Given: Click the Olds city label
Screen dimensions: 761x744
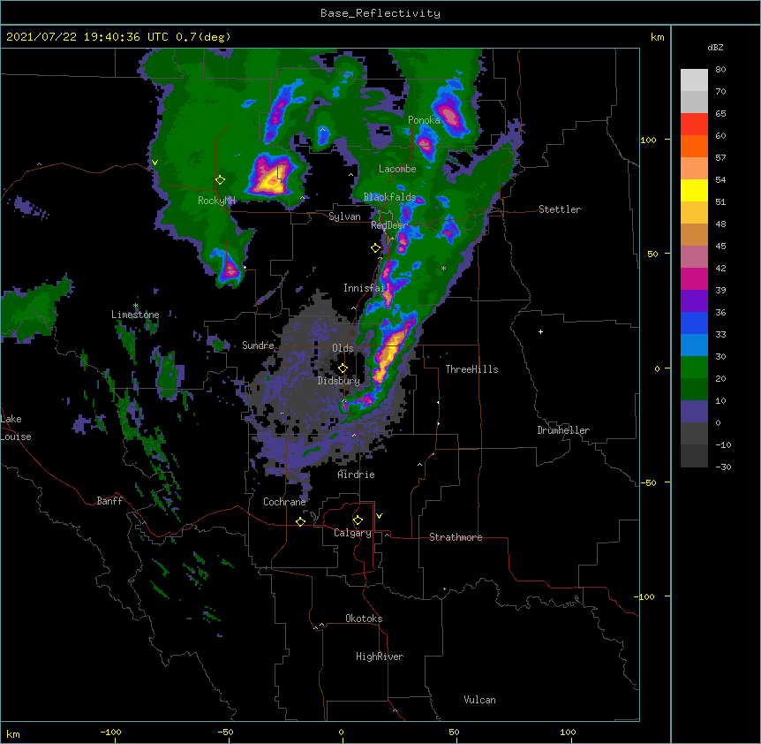Looking at the screenshot, I should (x=343, y=348).
